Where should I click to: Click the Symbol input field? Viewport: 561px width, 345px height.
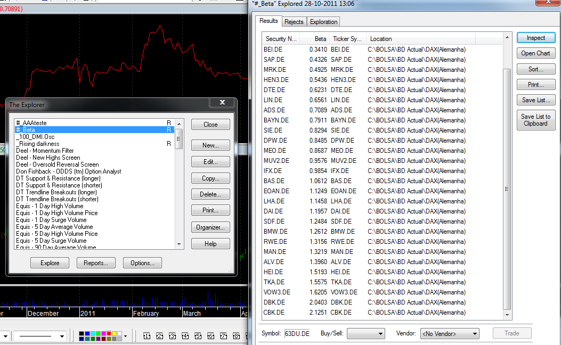[297, 334]
